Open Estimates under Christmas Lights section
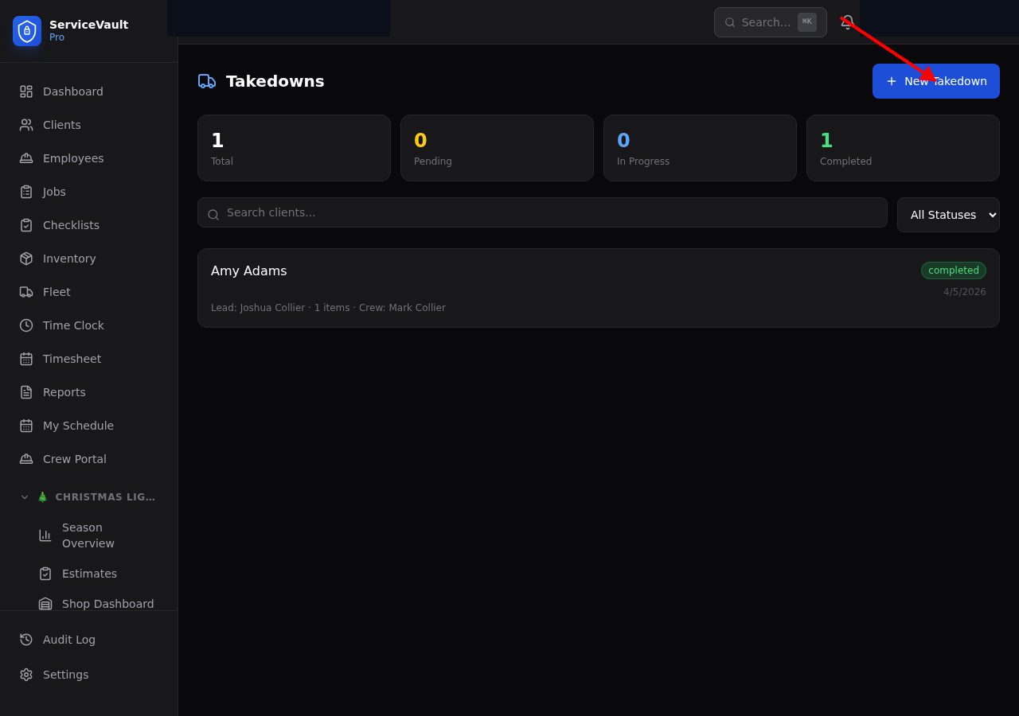 point(89,574)
